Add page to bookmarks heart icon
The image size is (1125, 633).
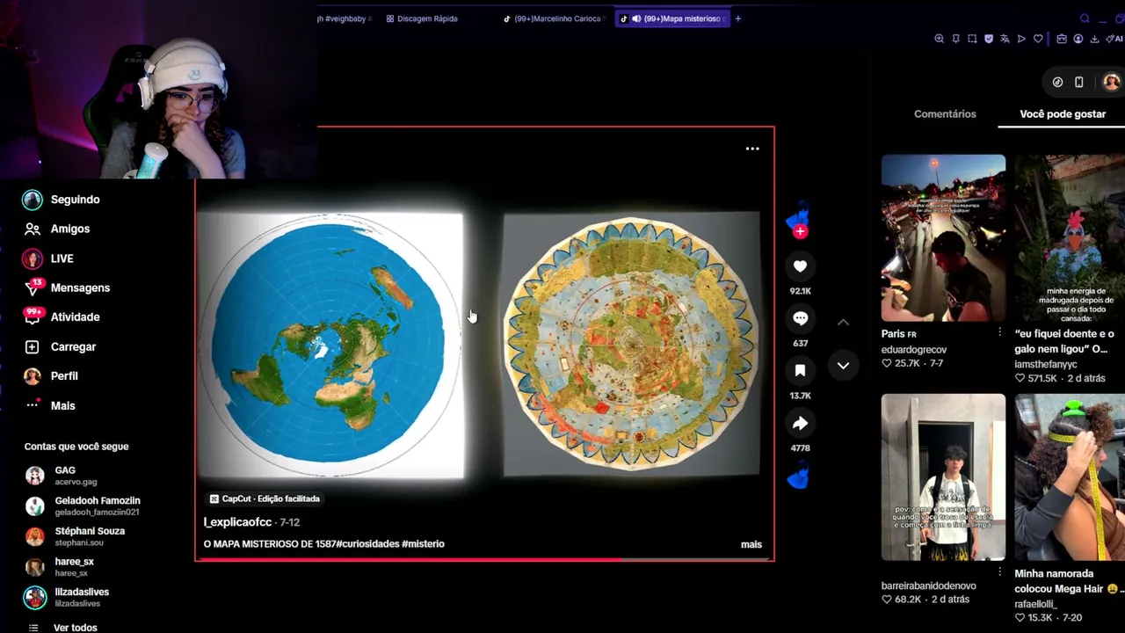point(1038,39)
